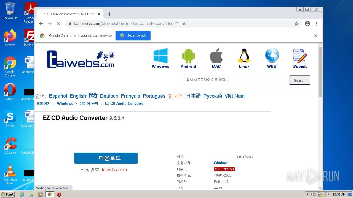The height and width of the screenshot is (198, 353).
Task: Dismiss the default browser notification bar
Action: [316, 36]
